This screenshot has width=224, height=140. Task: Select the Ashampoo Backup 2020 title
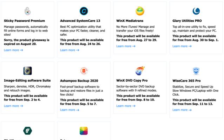79,81
